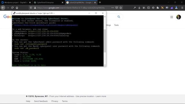Click the CyberPanel https address in terminal
Viewport: 185px width, 104px height.
(43, 31)
